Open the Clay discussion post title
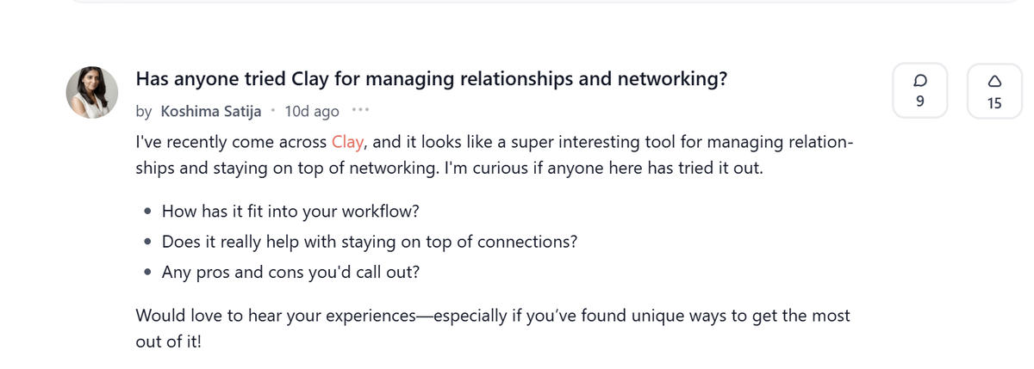The height and width of the screenshot is (369, 1034). tap(431, 79)
